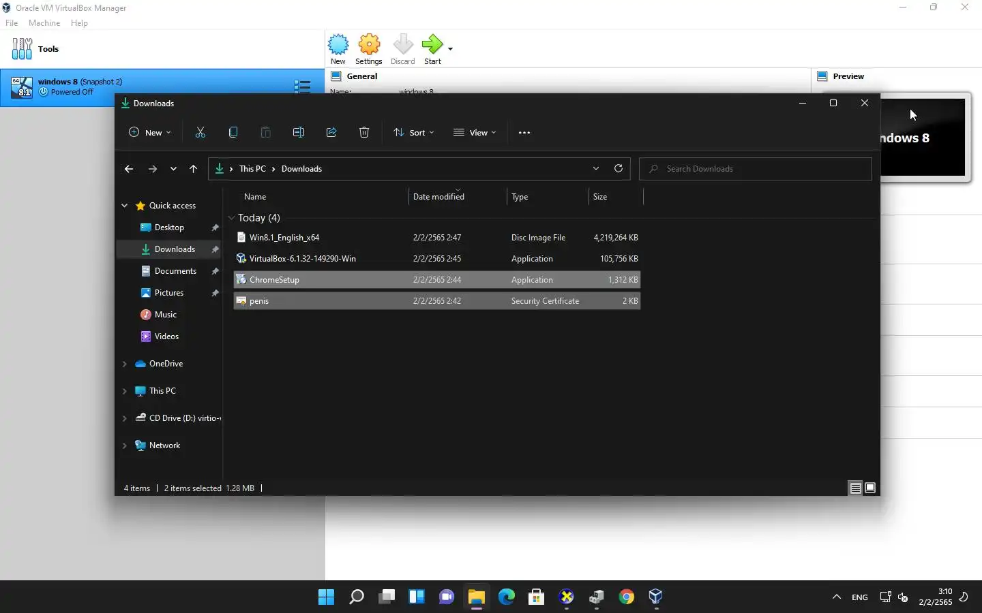Select Desktop in Quick access
Image resolution: width=982 pixels, height=613 pixels.
click(169, 227)
